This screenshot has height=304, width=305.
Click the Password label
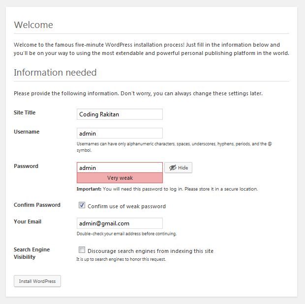tap(26, 166)
